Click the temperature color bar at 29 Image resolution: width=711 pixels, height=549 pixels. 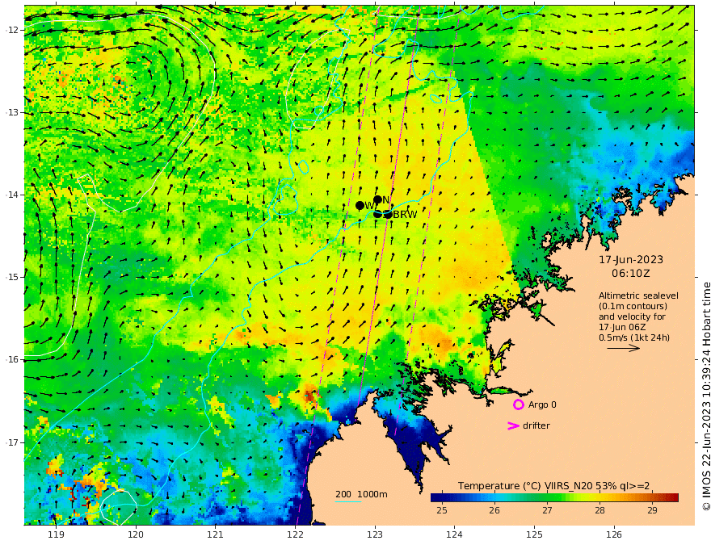click(652, 497)
